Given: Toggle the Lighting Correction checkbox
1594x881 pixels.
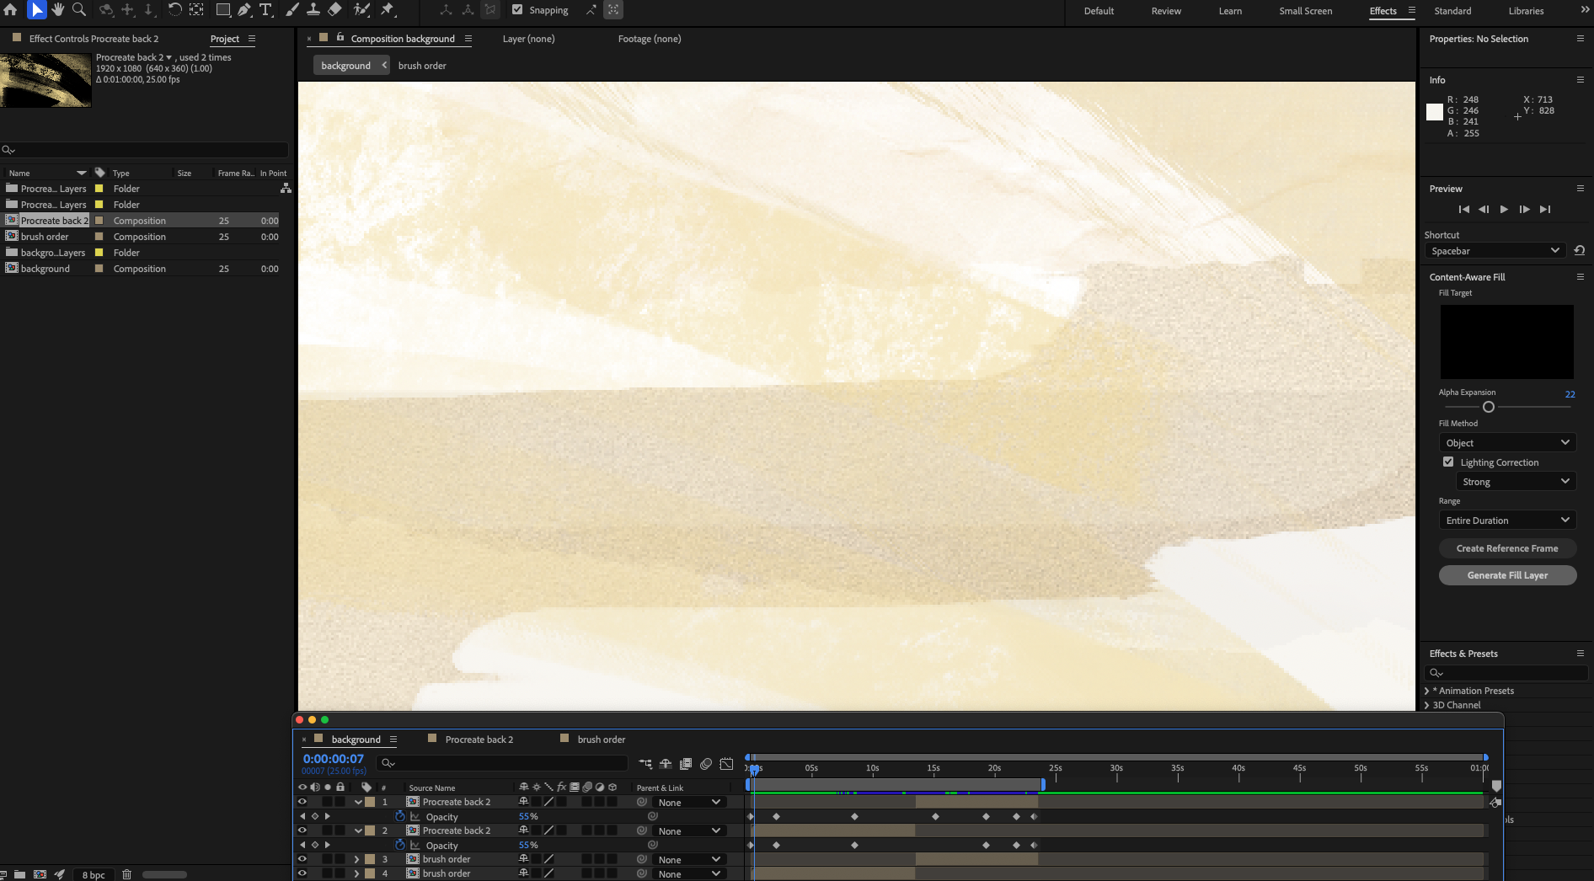Looking at the screenshot, I should (1448, 462).
